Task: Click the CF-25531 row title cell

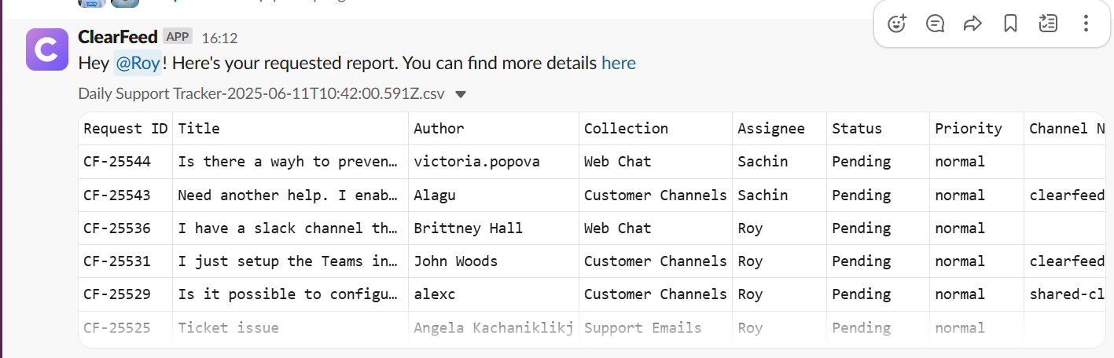Action: 288,261
